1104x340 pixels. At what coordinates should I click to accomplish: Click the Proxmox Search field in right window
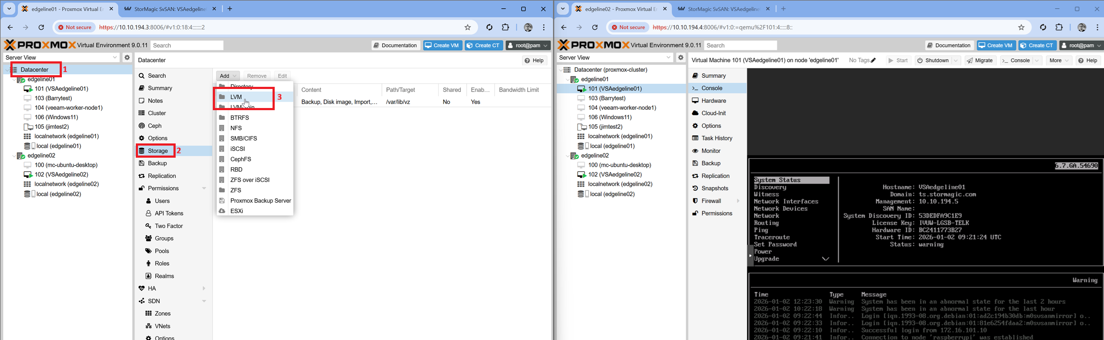pos(740,45)
